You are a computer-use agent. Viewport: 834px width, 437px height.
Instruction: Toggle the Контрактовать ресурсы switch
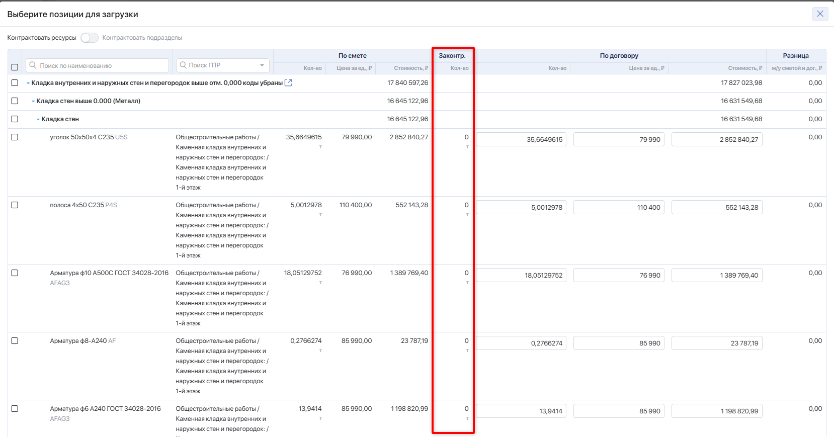(x=90, y=38)
